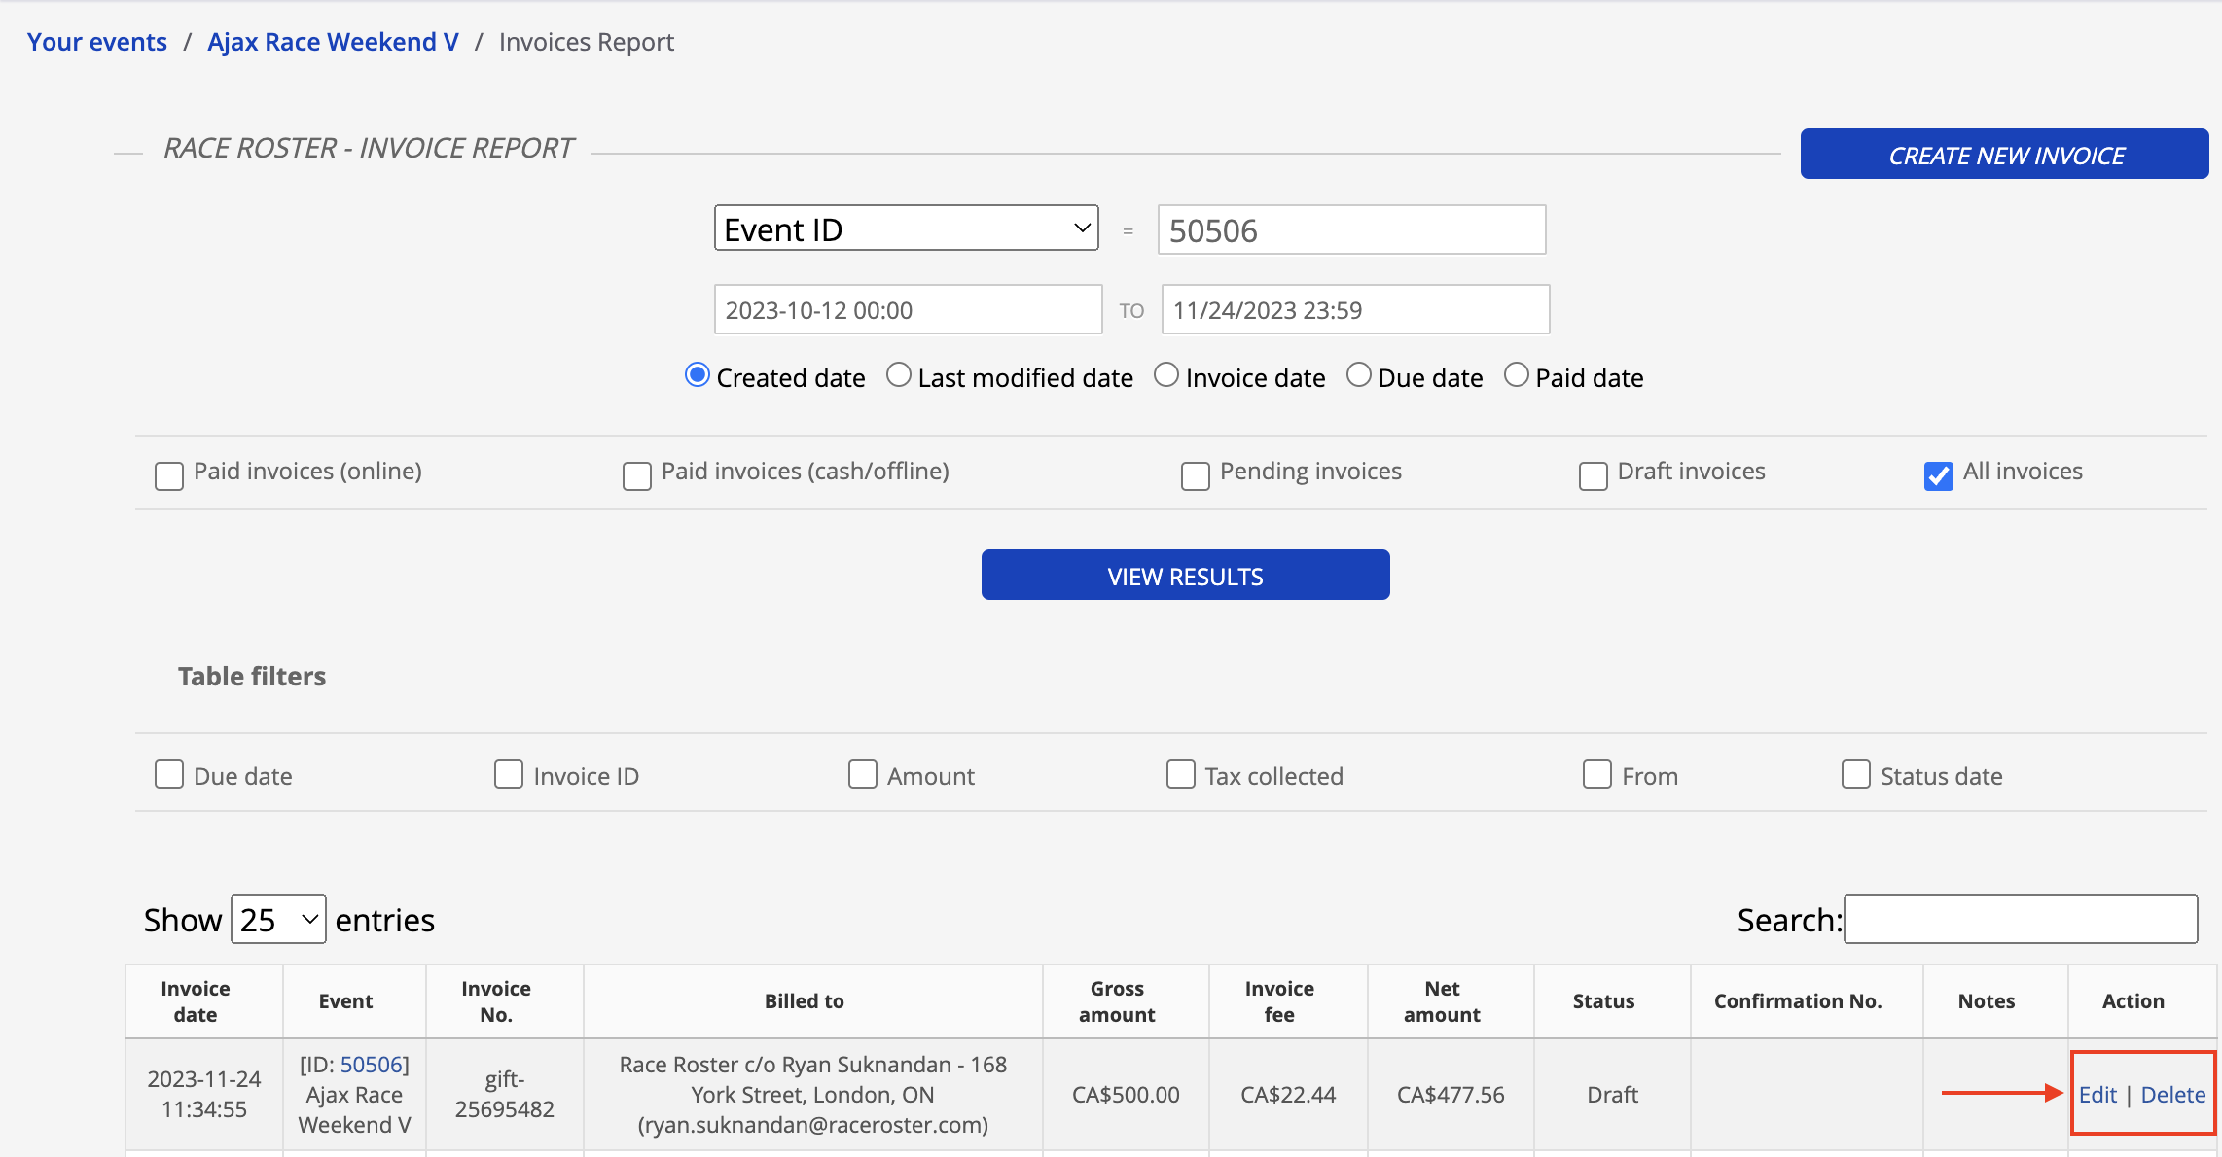Toggle the Invoice ID table filter
Screen dimensions: 2222x1157
click(509, 774)
